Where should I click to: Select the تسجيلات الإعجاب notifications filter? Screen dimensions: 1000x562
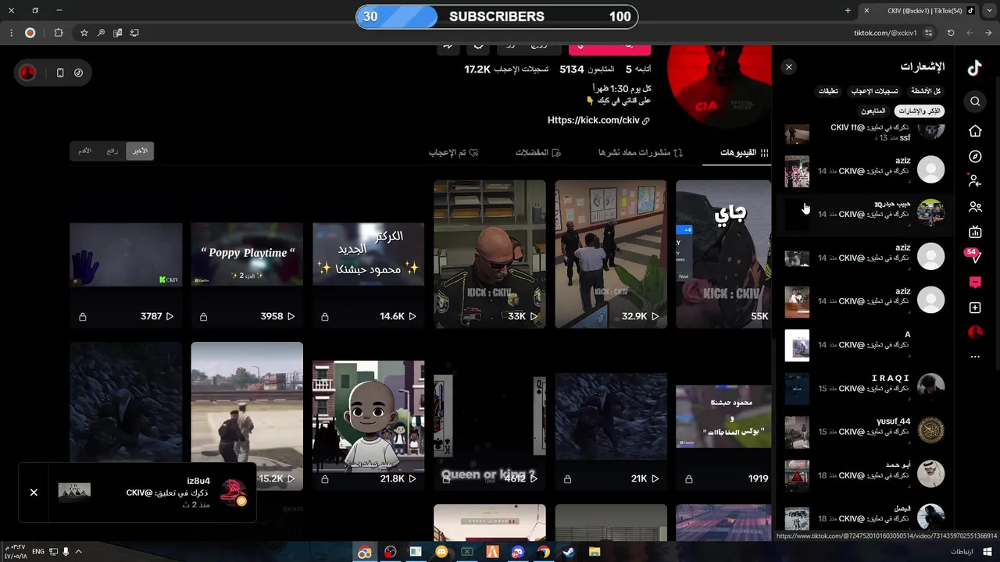[x=874, y=91]
